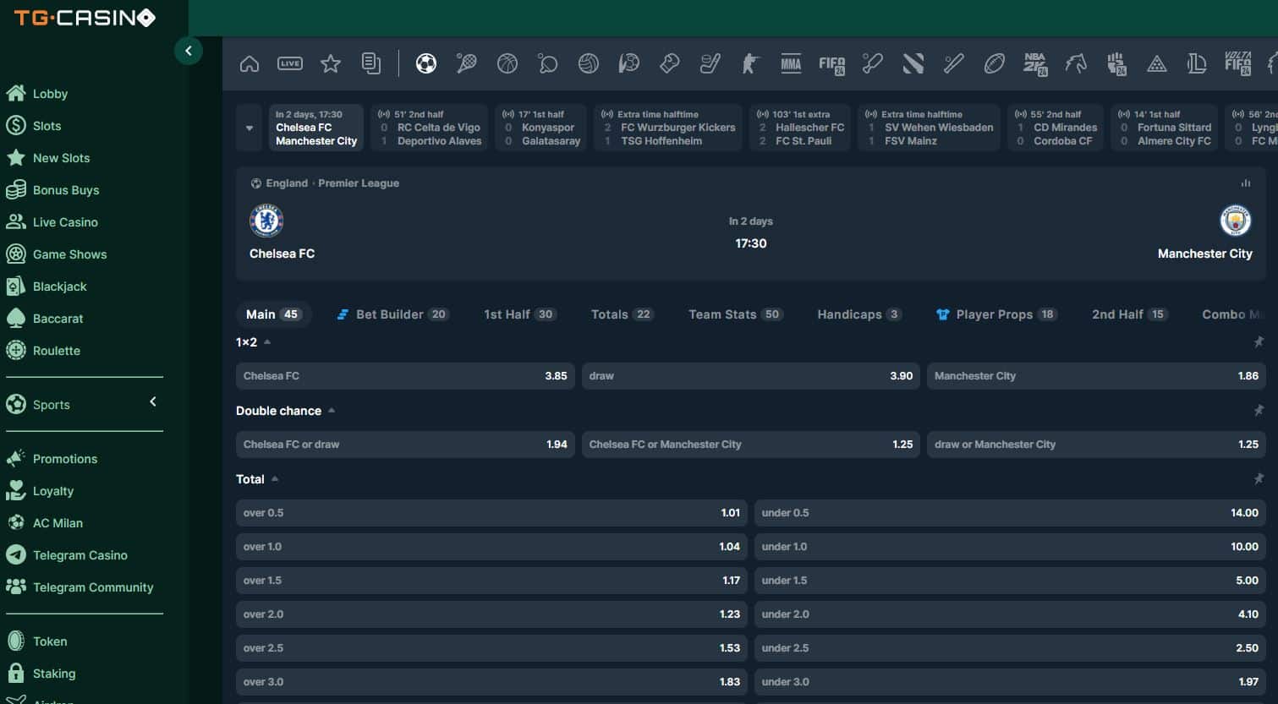Select under 0.5 goals at 14.00

pos(1010,513)
